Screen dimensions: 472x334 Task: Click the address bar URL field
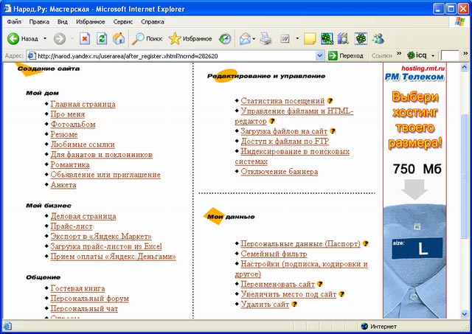[x=172, y=56]
